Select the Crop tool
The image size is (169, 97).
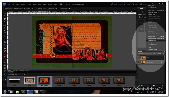(x=5, y=39)
